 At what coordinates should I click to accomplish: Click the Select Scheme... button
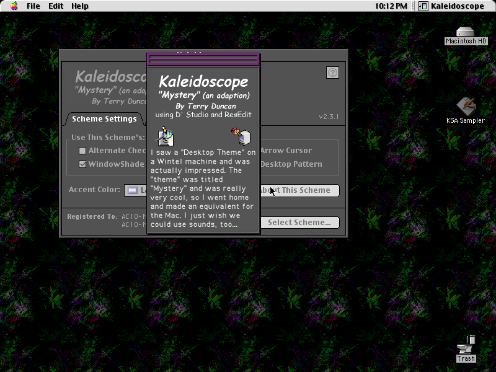pos(299,223)
